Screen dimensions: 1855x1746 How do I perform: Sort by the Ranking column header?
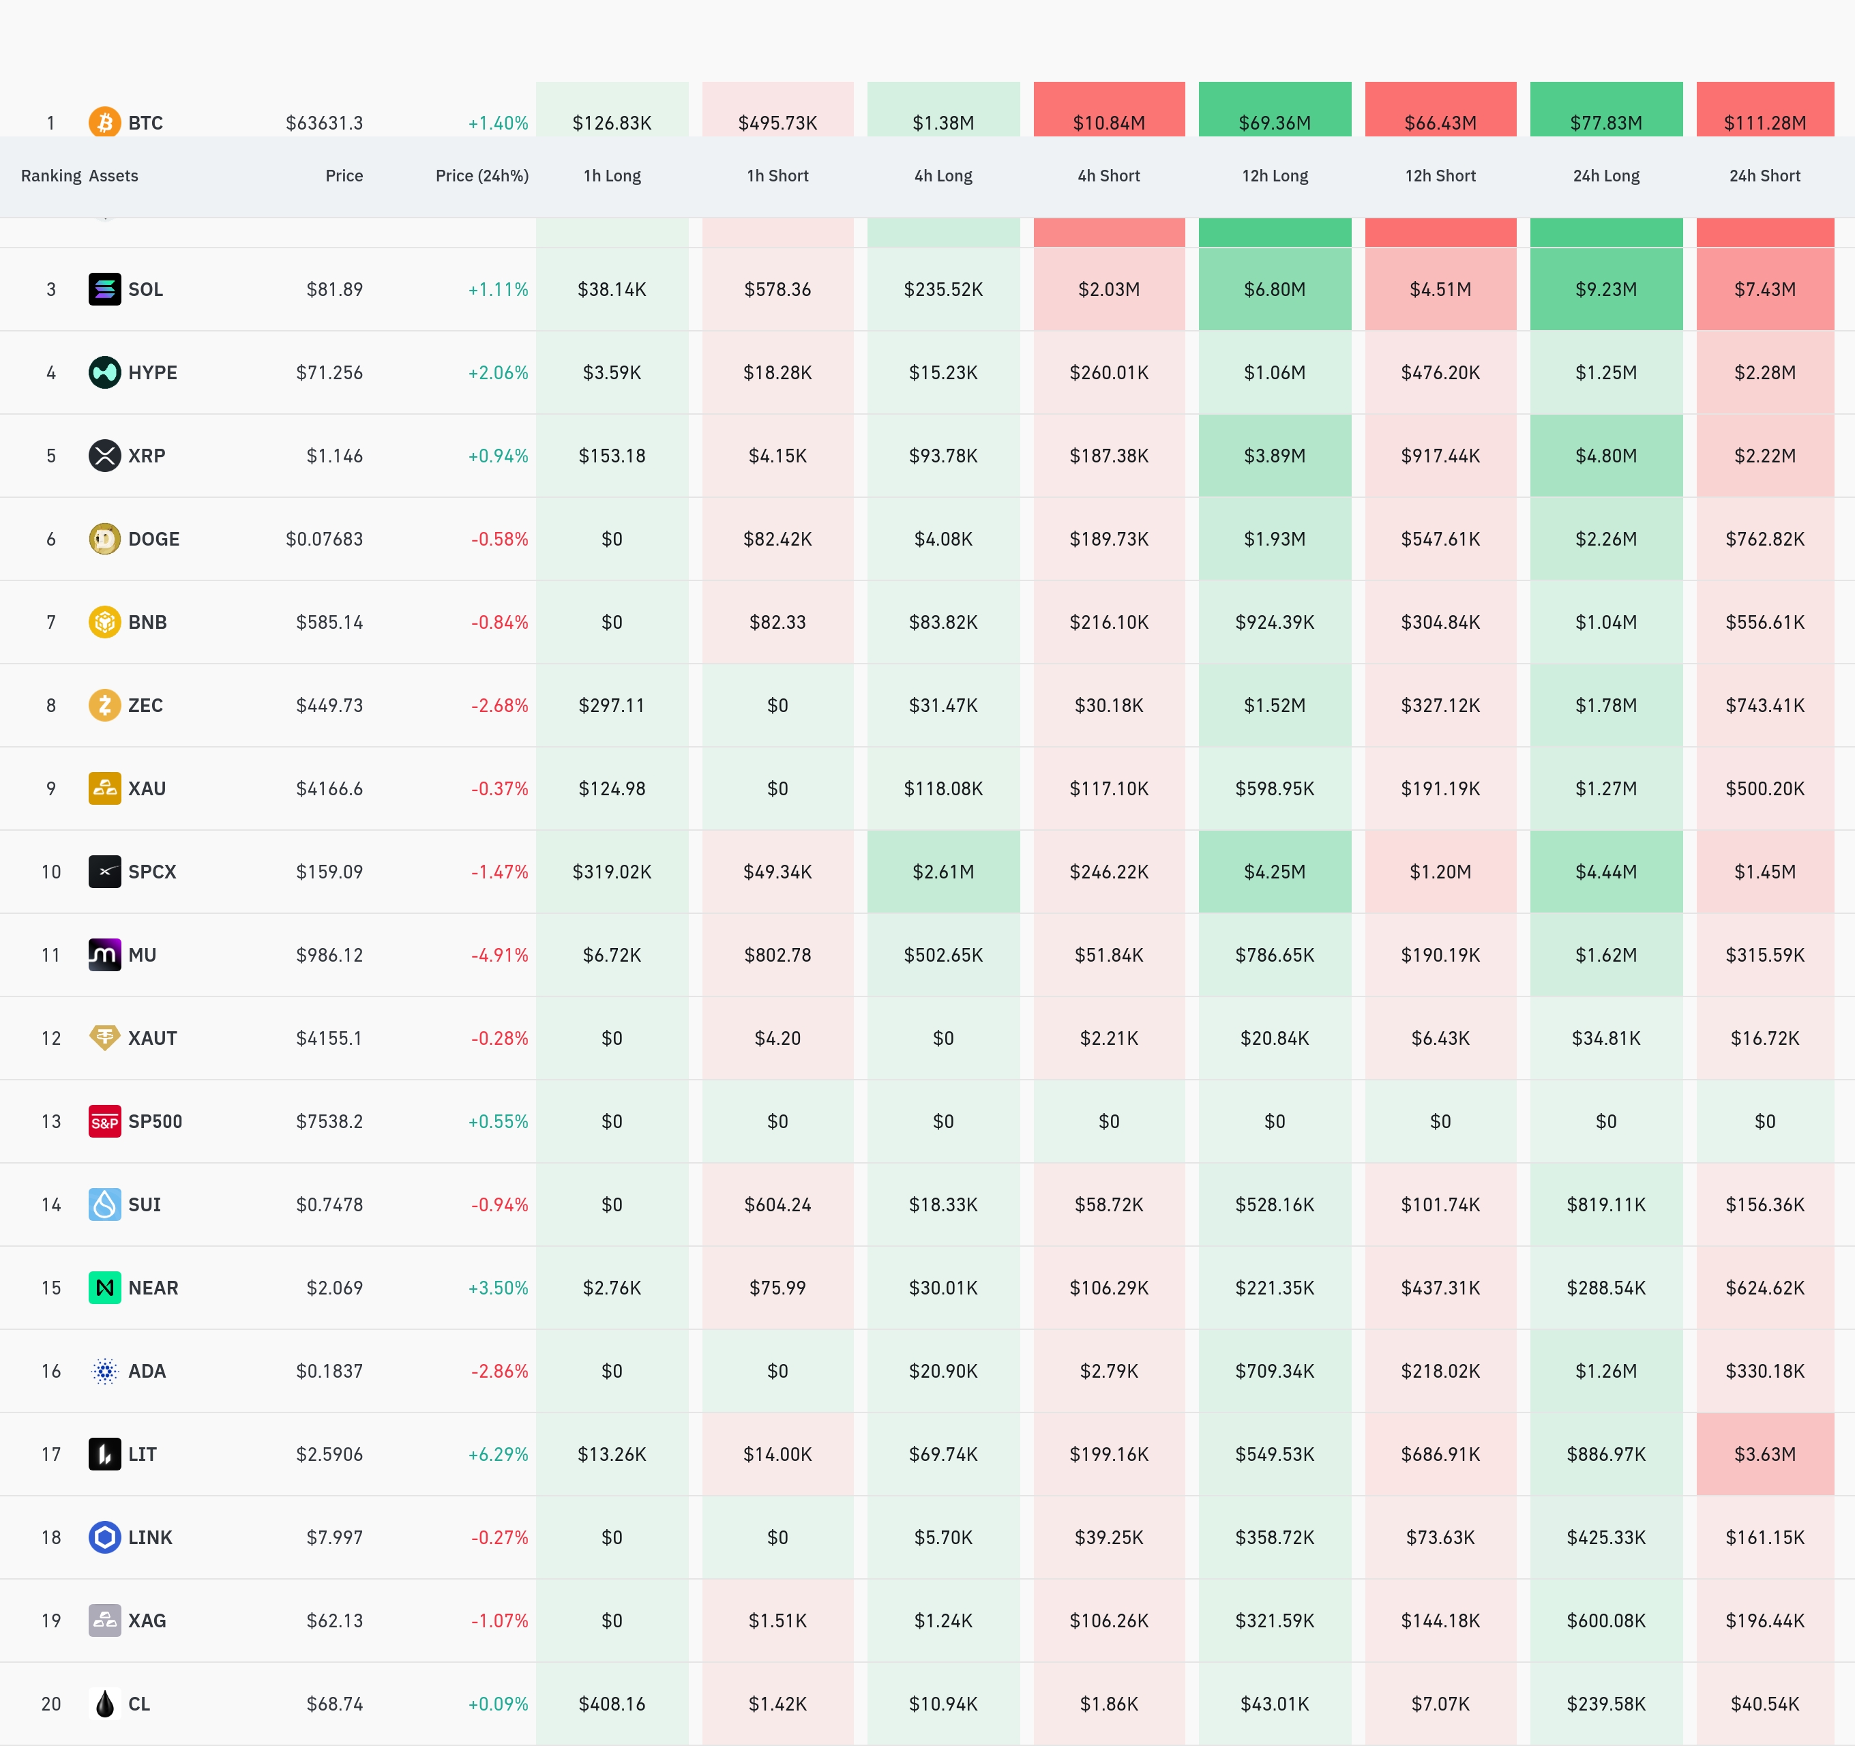tap(51, 175)
